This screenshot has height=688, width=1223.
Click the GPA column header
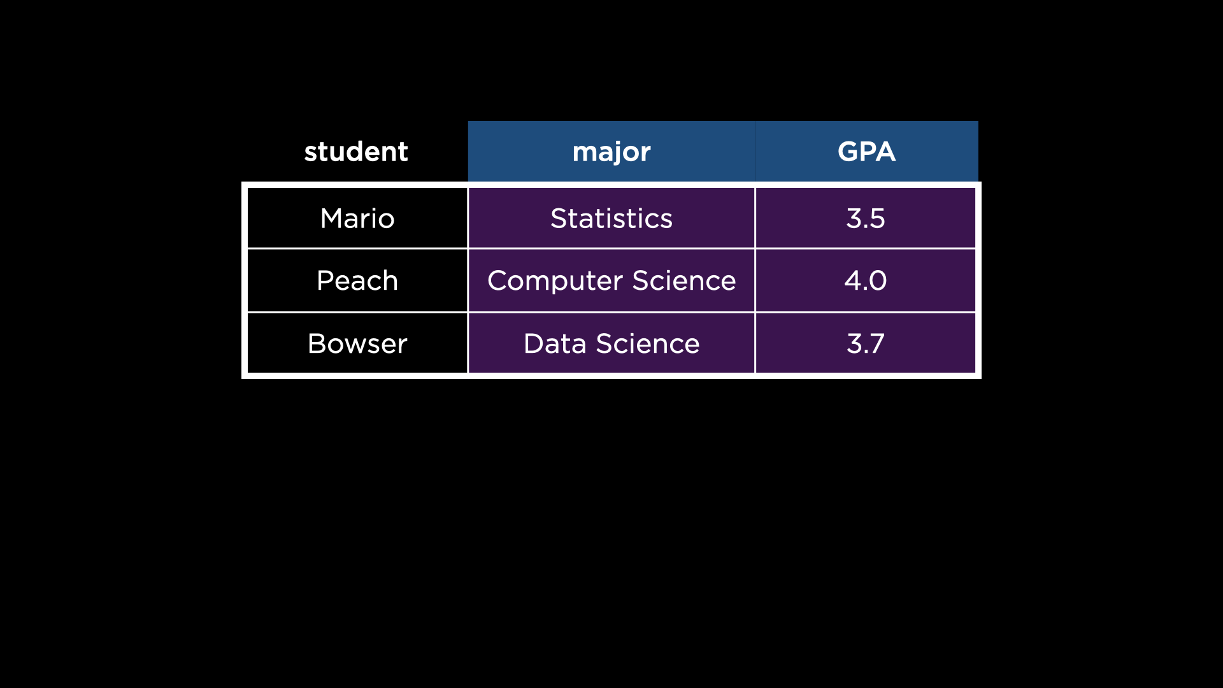click(866, 152)
